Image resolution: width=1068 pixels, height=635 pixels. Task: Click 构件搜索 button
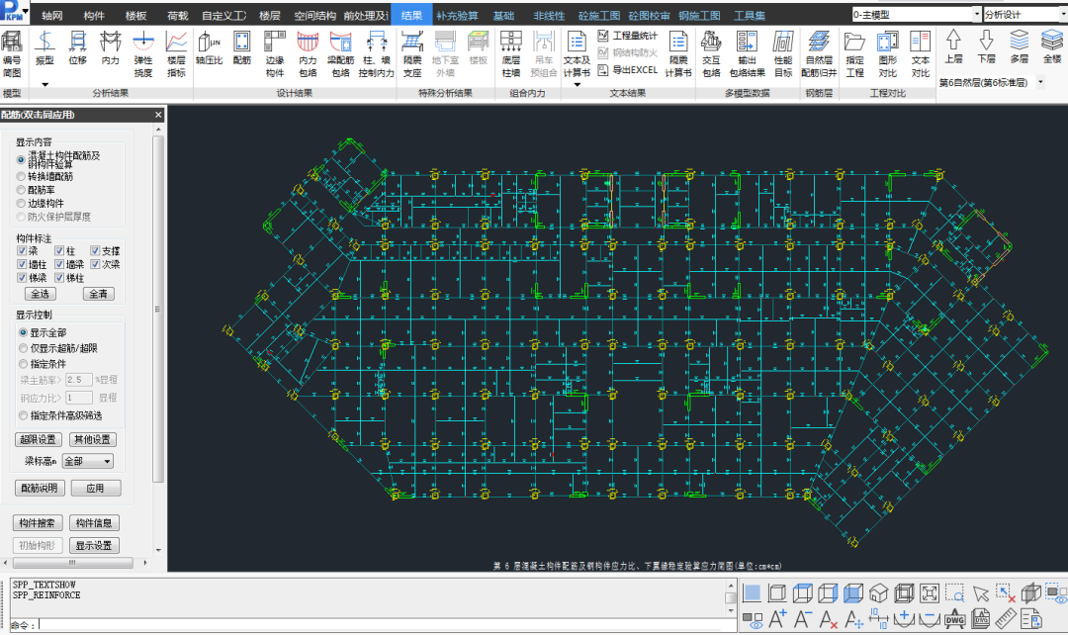(x=38, y=522)
